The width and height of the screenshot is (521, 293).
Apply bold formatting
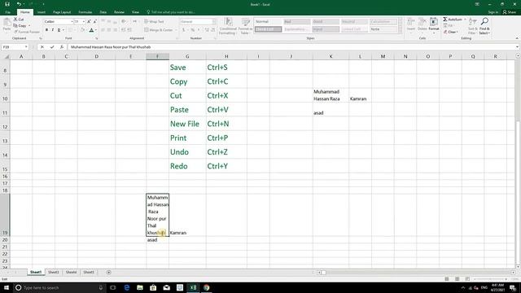pyautogui.click(x=46, y=30)
